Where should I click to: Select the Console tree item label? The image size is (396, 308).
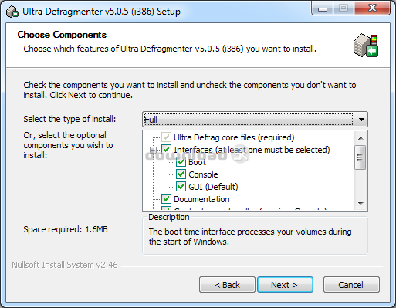(x=203, y=174)
